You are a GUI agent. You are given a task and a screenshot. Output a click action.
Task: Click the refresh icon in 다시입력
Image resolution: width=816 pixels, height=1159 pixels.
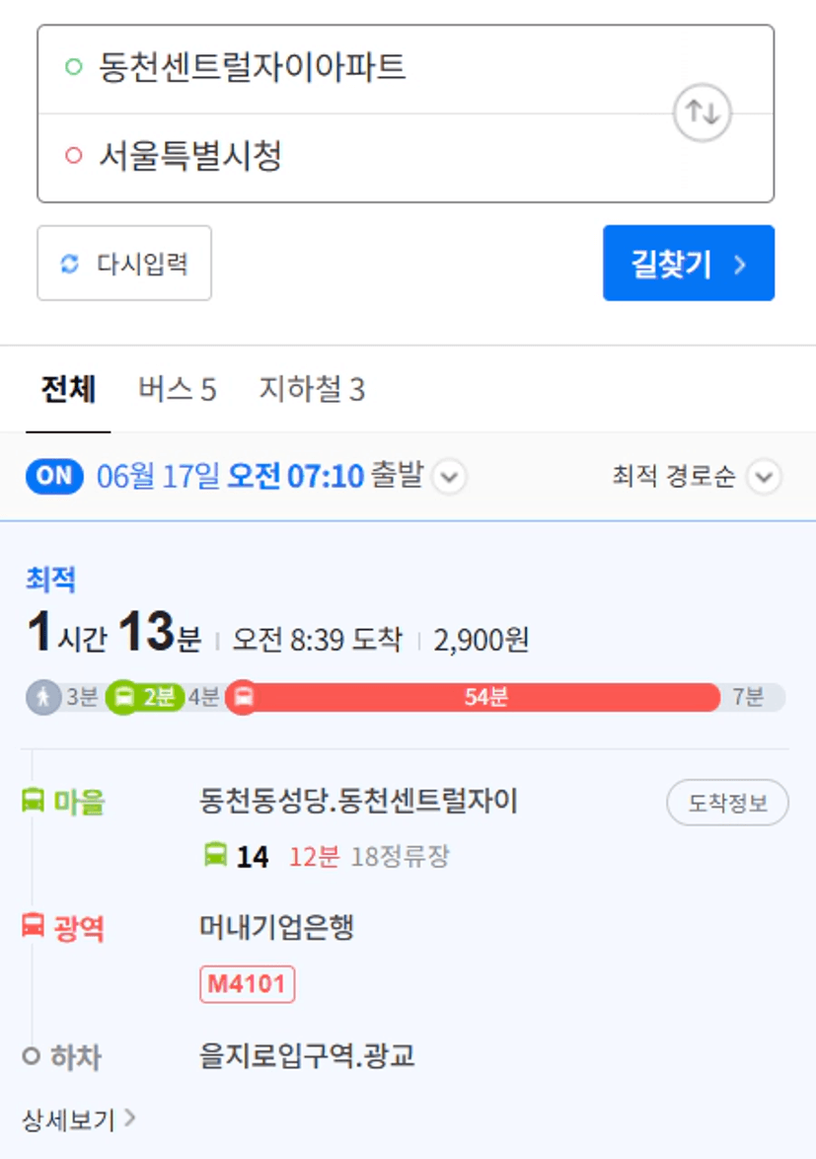tap(69, 264)
